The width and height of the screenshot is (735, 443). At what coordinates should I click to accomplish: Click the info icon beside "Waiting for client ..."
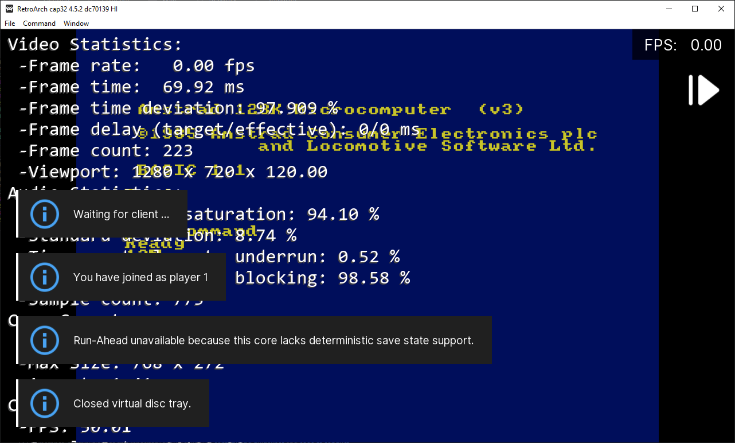click(x=45, y=213)
